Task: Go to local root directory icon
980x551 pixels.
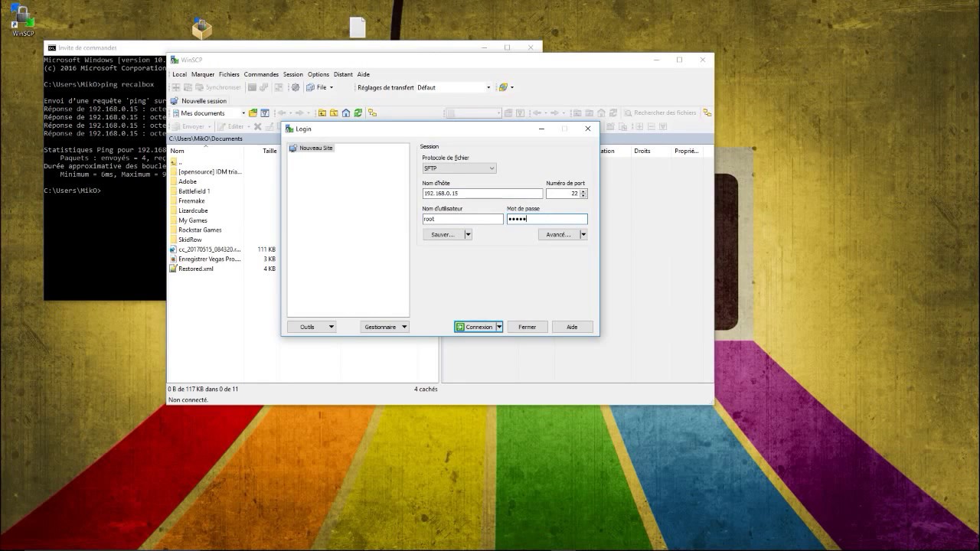Action: pyautogui.click(x=334, y=113)
